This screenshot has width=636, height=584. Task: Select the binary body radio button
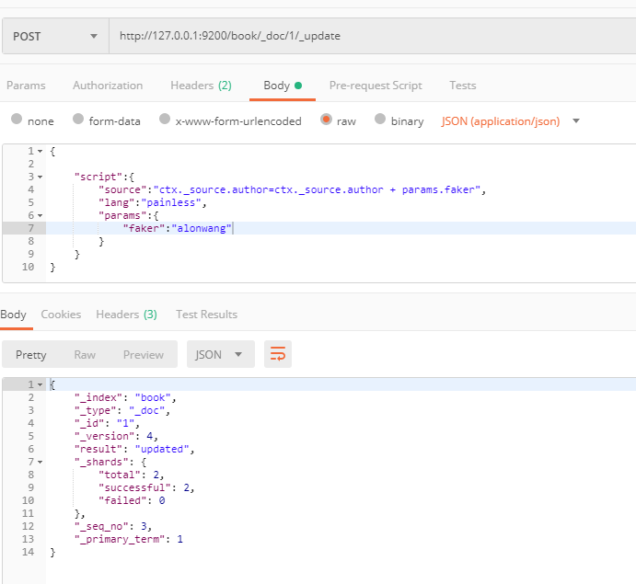(380, 120)
